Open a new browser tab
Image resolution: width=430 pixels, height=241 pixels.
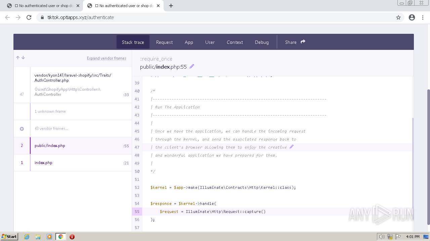171,6
